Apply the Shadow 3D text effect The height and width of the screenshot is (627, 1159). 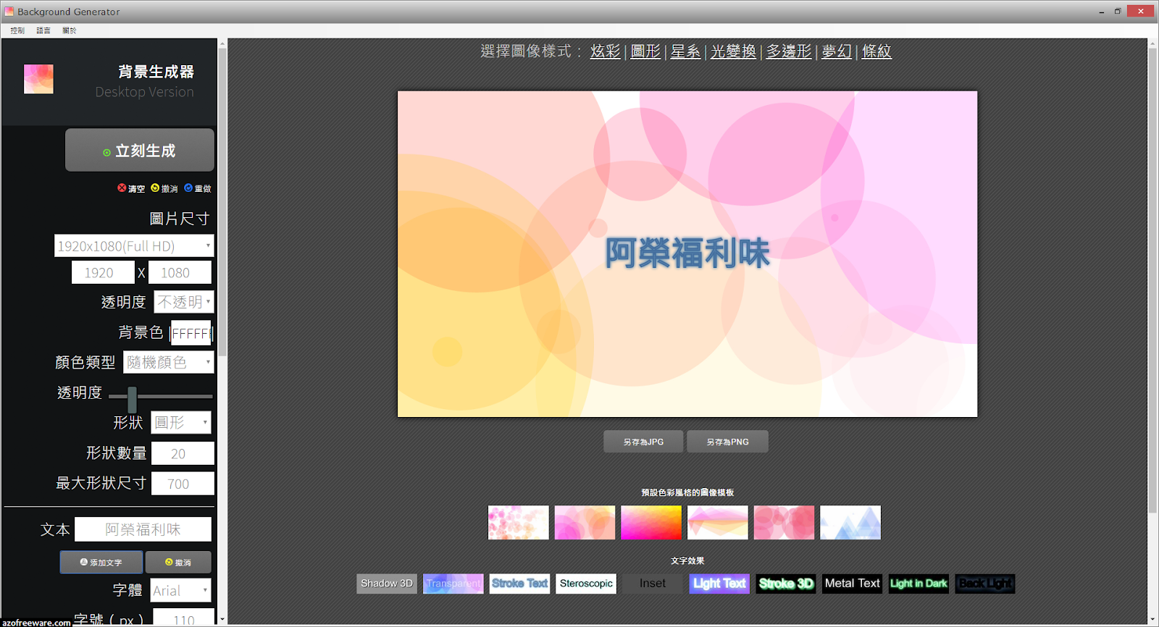click(x=387, y=584)
